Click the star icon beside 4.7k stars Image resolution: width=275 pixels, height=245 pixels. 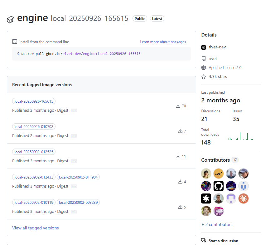pos(203,77)
